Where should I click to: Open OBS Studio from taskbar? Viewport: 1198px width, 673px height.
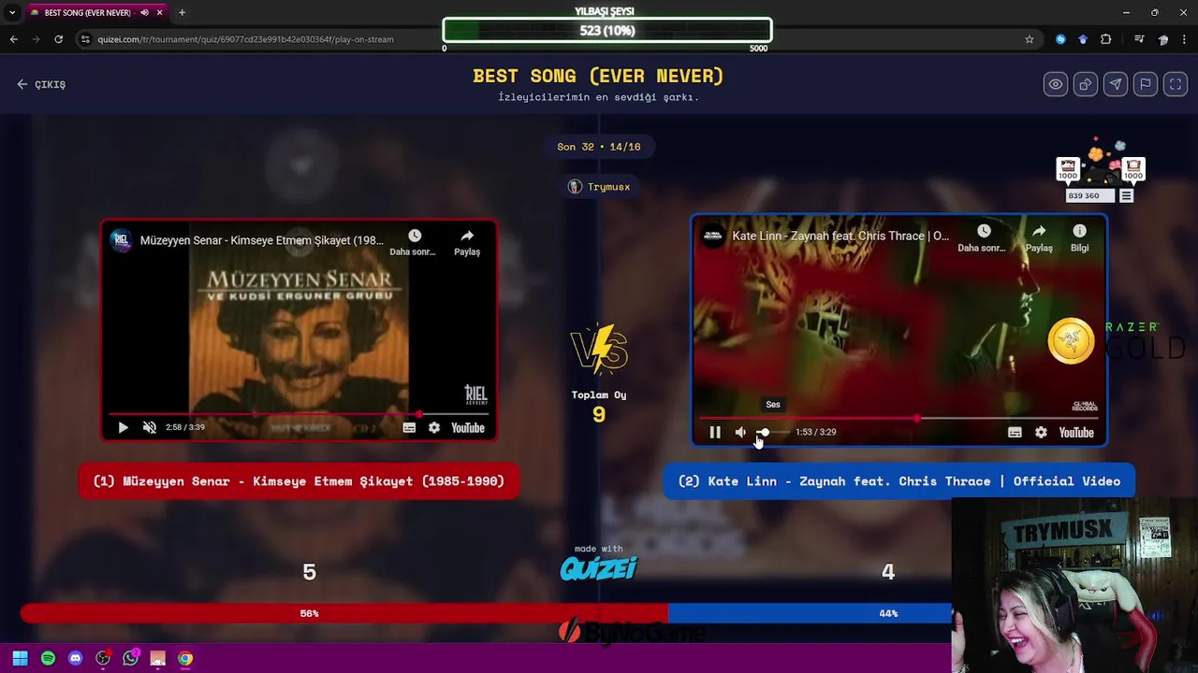pyautogui.click(x=103, y=658)
